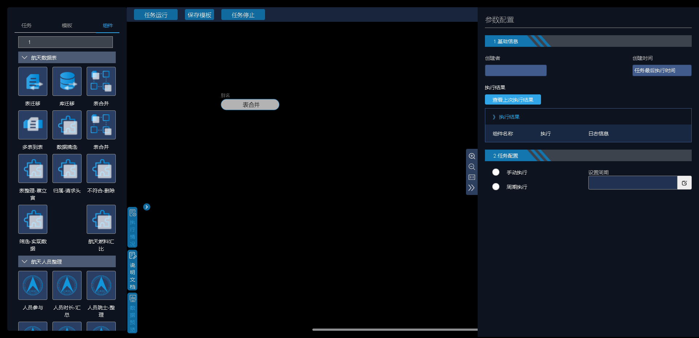This screenshot has width=699, height=338.
Task: Open the 数据预览 side panel tab
Action: (x=133, y=313)
